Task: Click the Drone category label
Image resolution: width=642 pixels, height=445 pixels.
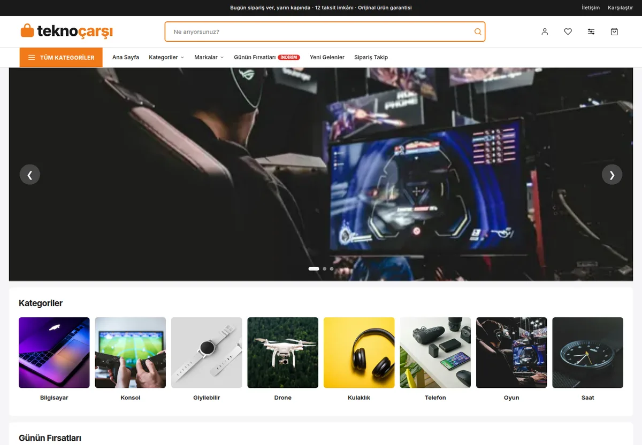Action: [x=283, y=397]
